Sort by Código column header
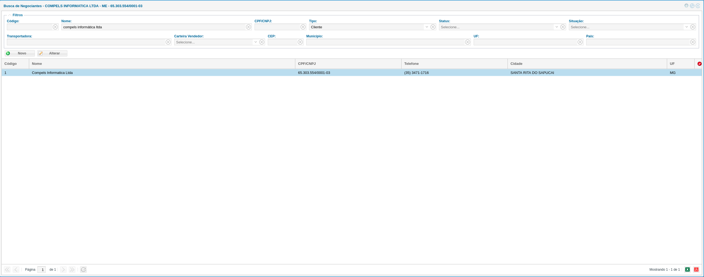Screen dimensions: 704x277 [15, 64]
